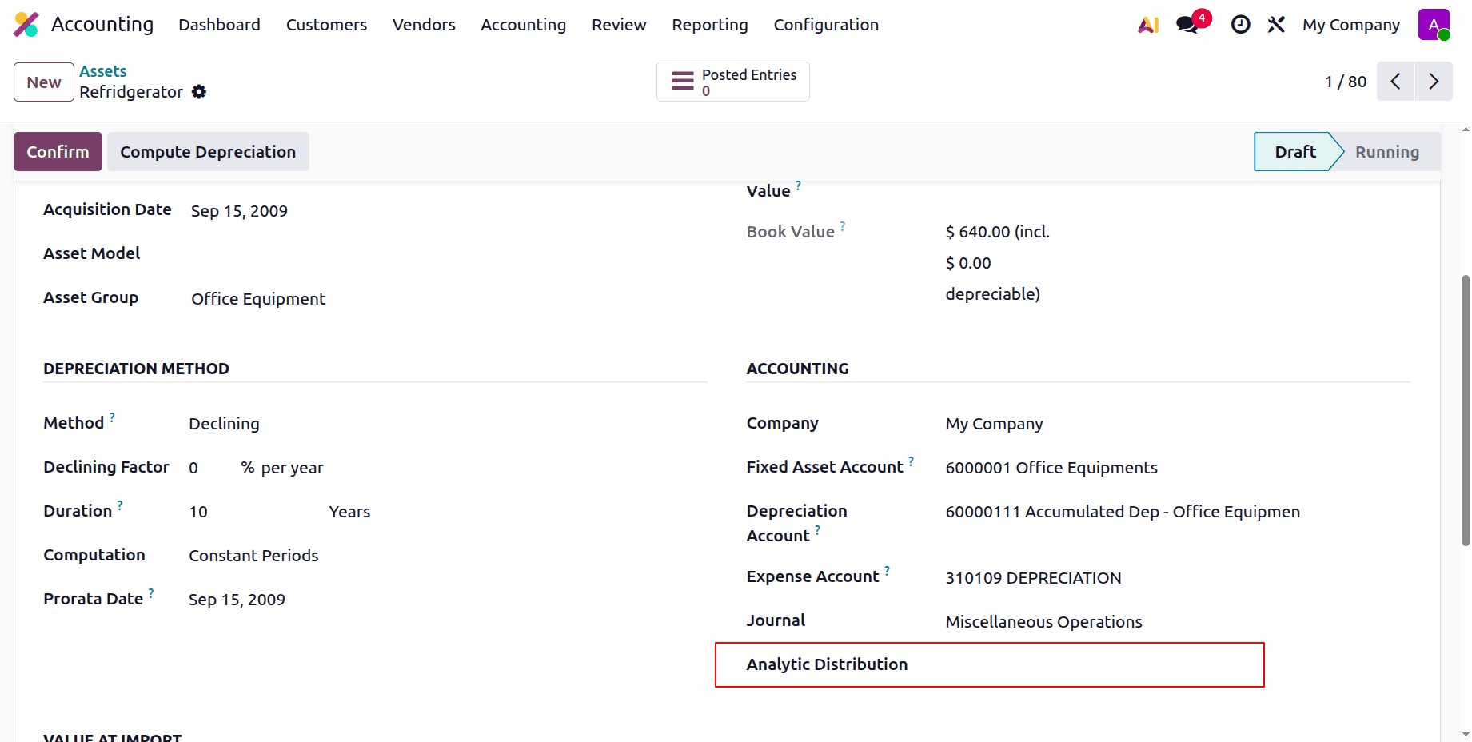The width and height of the screenshot is (1472, 742).
Task: Go to the next asset record
Action: click(x=1434, y=82)
